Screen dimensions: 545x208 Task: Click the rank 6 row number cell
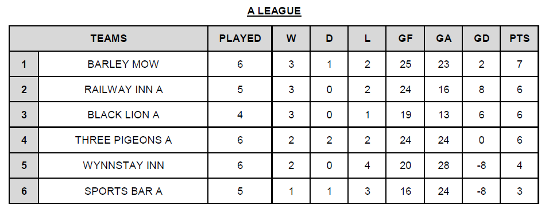[x=24, y=191]
